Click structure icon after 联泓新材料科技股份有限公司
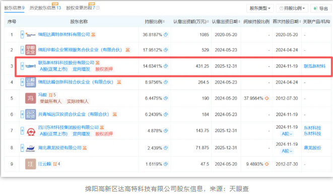This screenshot has height=194, width=333. pos(97,63)
